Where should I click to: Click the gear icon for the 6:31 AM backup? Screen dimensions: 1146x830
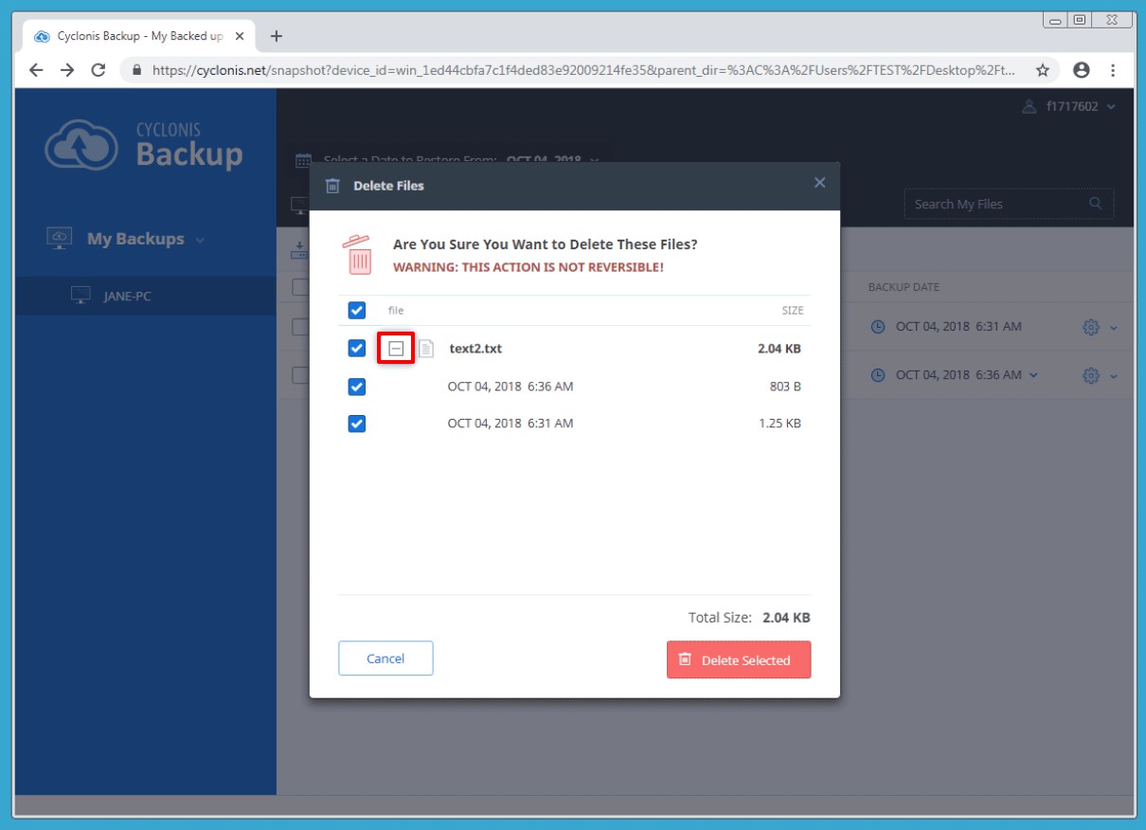click(x=1090, y=327)
